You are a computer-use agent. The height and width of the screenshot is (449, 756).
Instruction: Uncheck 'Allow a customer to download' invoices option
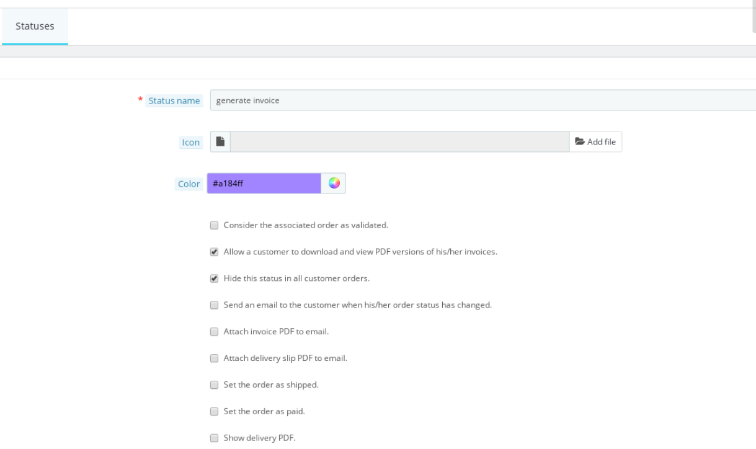[214, 252]
